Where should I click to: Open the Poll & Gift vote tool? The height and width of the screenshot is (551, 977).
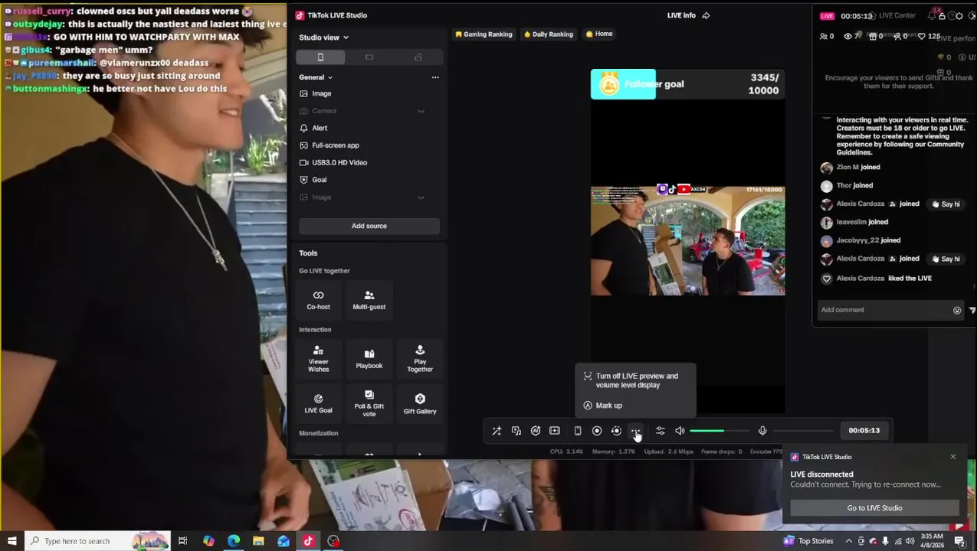[x=369, y=404]
